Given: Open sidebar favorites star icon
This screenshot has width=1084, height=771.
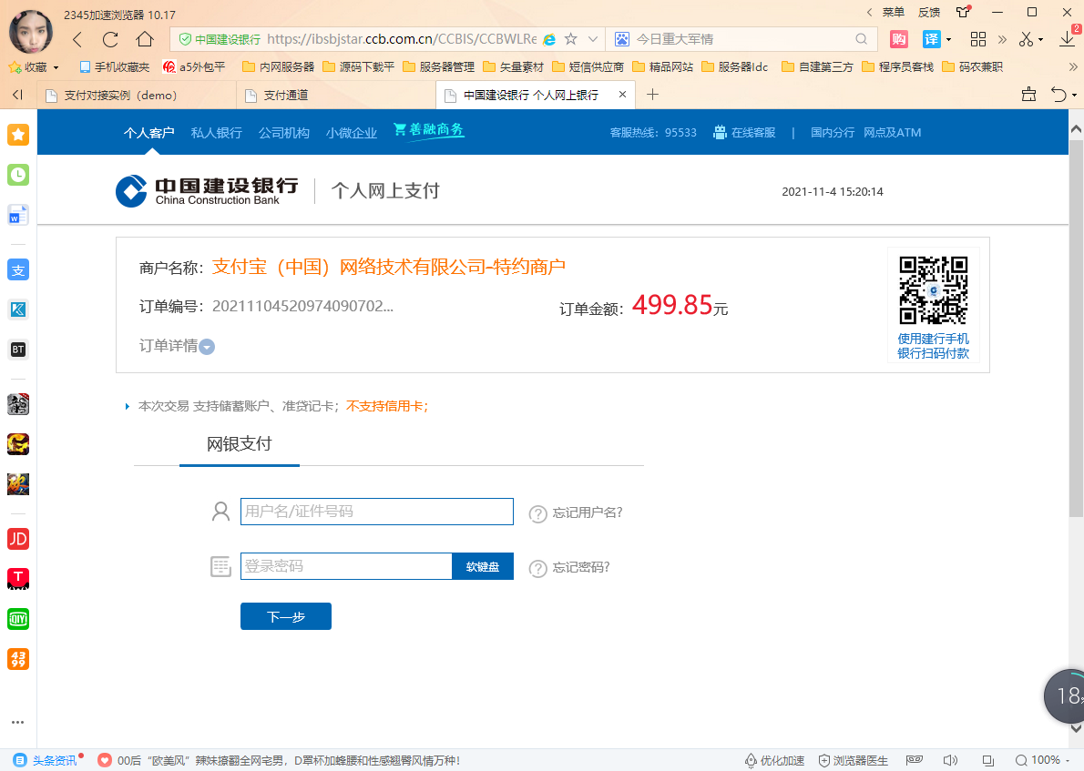Looking at the screenshot, I should point(18,135).
